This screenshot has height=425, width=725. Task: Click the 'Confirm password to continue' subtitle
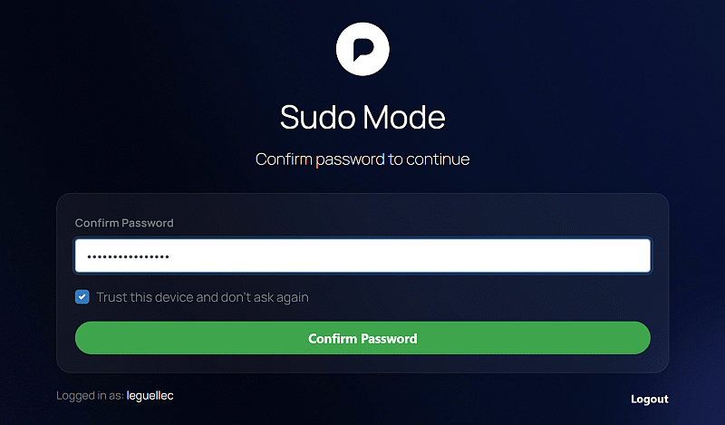click(x=362, y=159)
